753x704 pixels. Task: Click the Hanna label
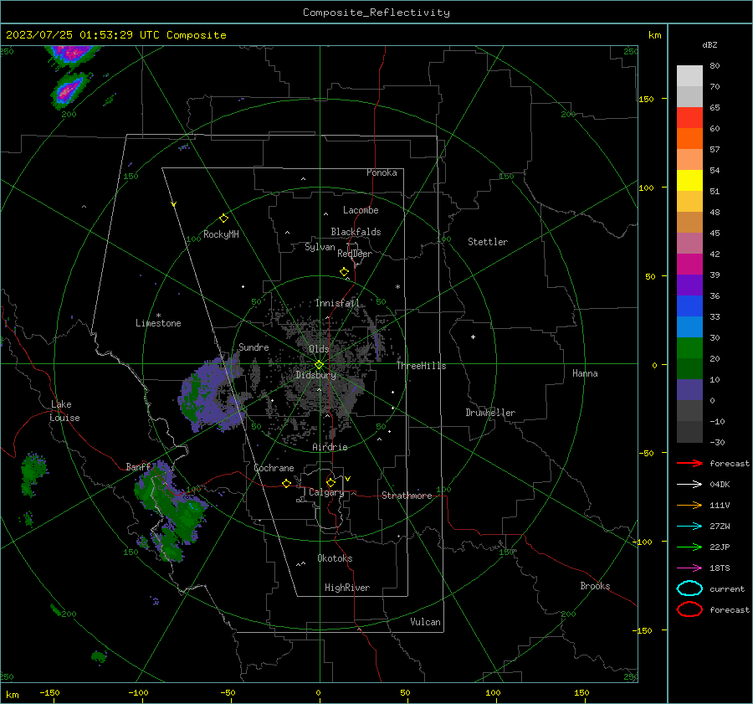coord(585,373)
